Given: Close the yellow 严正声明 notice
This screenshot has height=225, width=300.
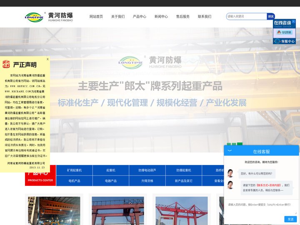Looking at the screenshot, I should click(x=47, y=59).
